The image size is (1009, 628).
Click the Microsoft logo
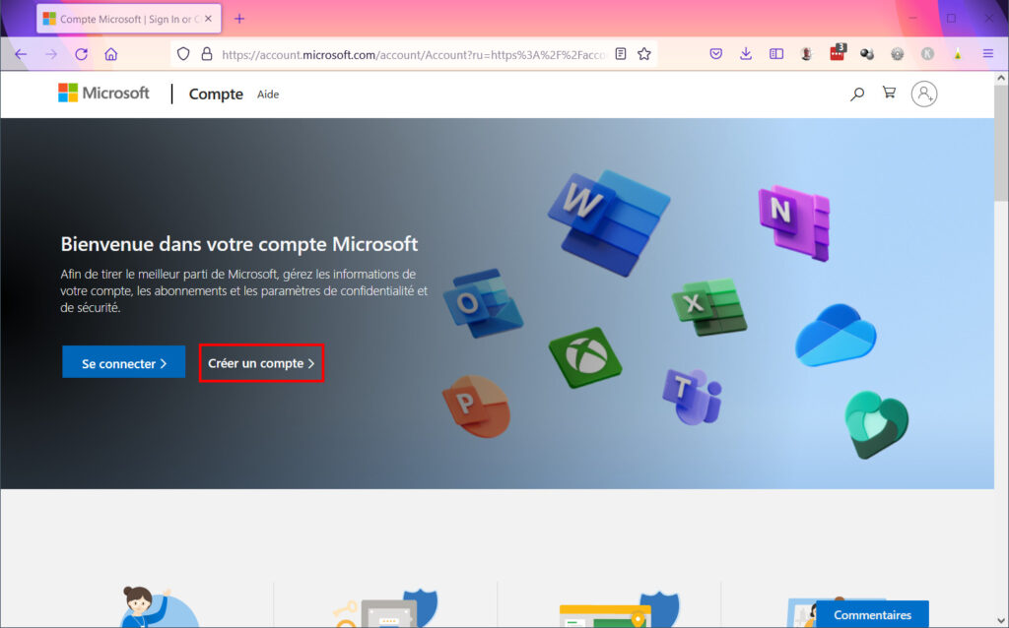click(x=103, y=94)
